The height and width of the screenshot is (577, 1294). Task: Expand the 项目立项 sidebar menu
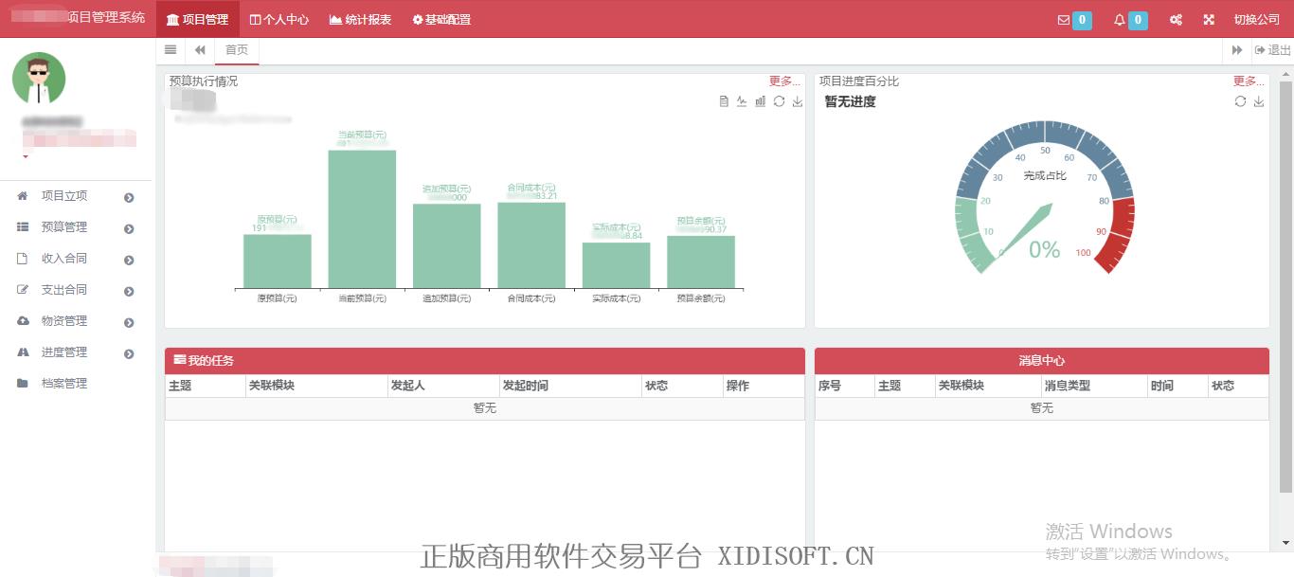coord(64,196)
